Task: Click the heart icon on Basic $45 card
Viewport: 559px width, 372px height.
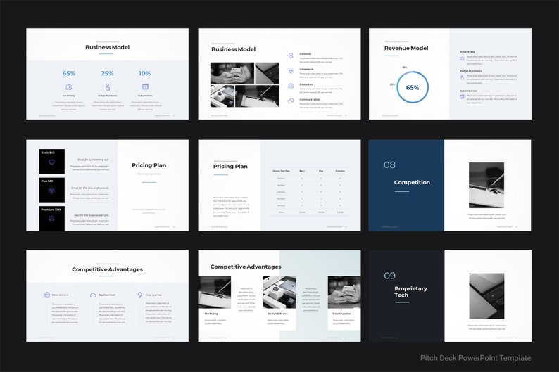Action: 51,162
